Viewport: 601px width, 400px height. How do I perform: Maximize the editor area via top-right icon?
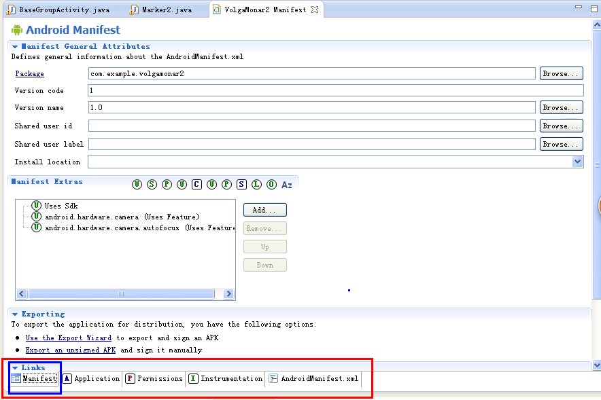pos(594,8)
